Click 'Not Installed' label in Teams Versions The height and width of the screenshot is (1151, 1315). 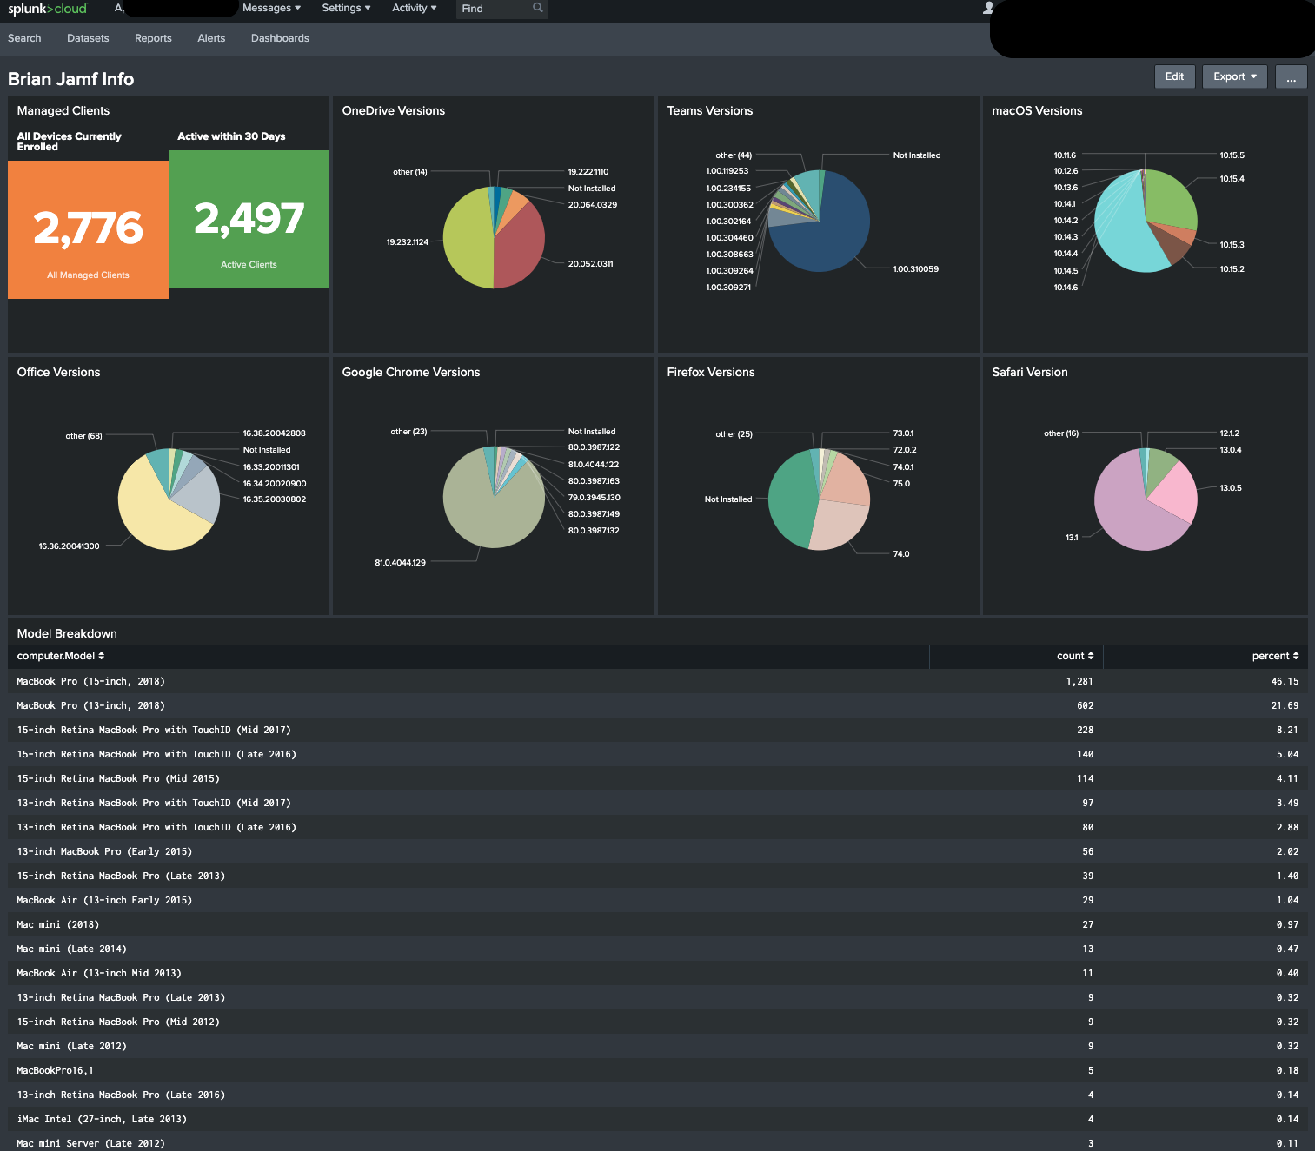click(917, 155)
